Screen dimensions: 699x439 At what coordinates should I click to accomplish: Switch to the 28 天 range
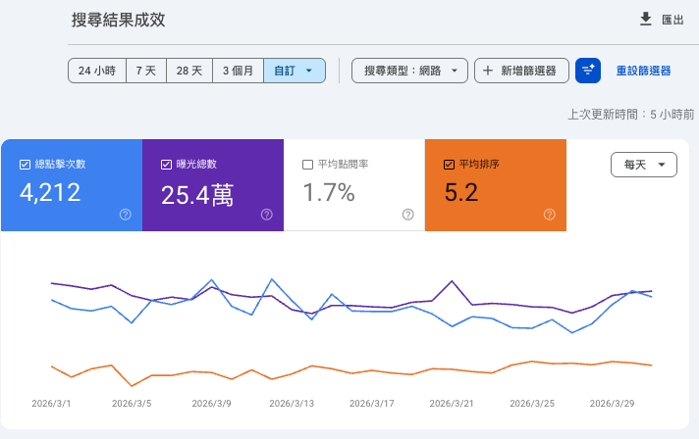(x=189, y=71)
